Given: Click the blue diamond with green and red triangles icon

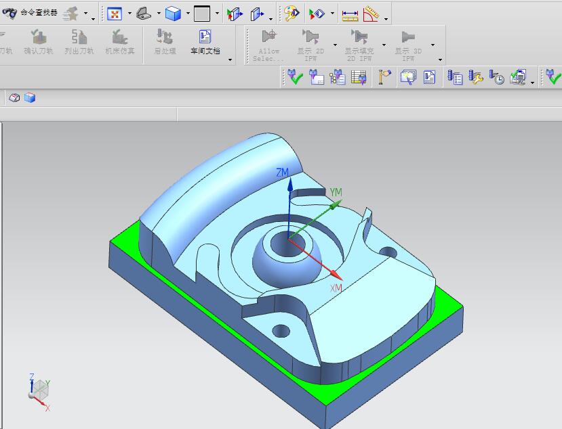Looking at the screenshot, I should pyautogui.click(x=317, y=14).
